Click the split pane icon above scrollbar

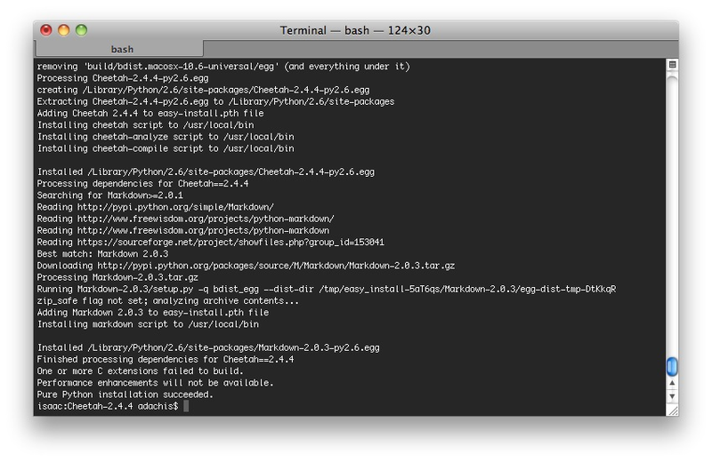pyautogui.click(x=673, y=64)
